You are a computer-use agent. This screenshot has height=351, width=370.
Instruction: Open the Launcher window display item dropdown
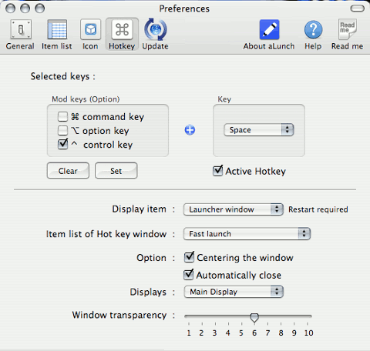[234, 209]
